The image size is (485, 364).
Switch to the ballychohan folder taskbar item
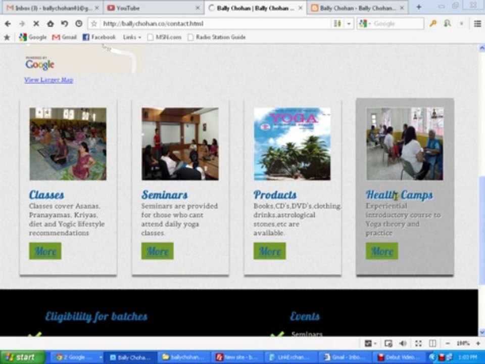(183, 357)
